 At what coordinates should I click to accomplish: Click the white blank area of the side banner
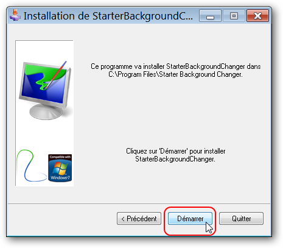44,135
